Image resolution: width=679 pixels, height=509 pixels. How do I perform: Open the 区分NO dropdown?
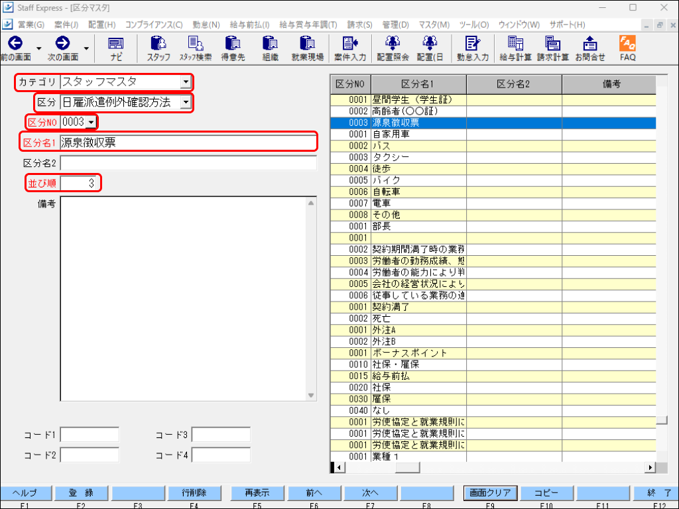click(91, 123)
